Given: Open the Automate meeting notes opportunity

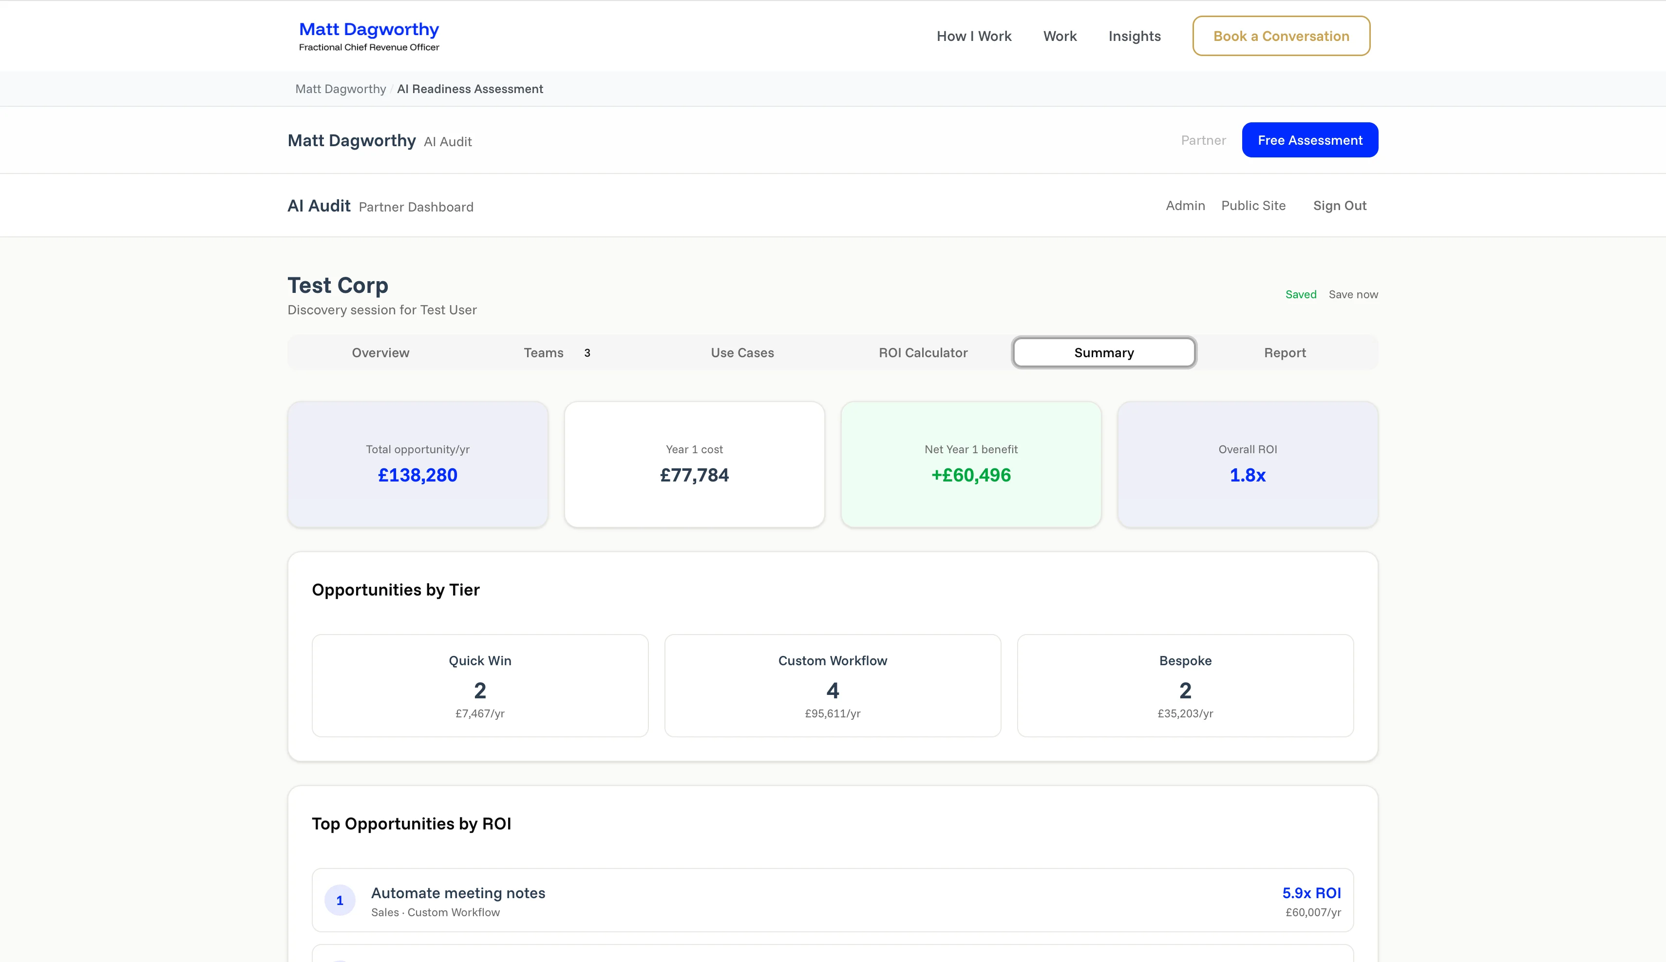Looking at the screenshot, I should pos(457,893).
